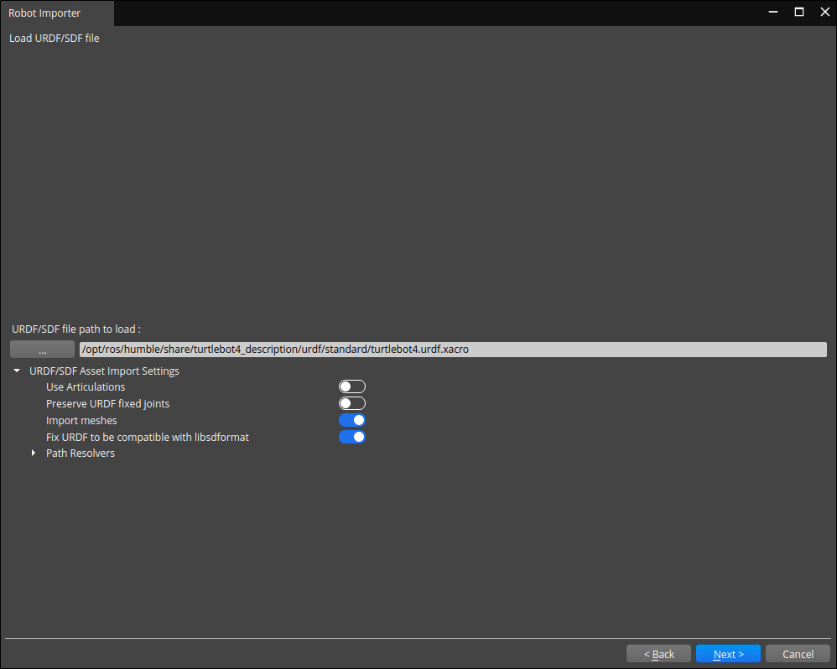
Task: Click the URDF file path text field
Action: [453, 350]
